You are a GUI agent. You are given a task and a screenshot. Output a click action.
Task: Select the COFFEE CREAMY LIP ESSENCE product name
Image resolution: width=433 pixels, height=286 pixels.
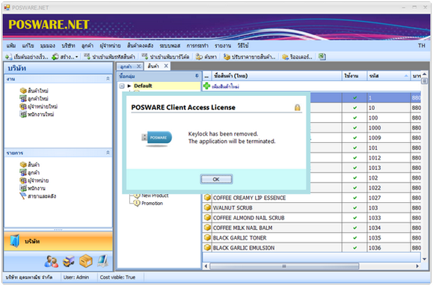(x=249, y=198)
